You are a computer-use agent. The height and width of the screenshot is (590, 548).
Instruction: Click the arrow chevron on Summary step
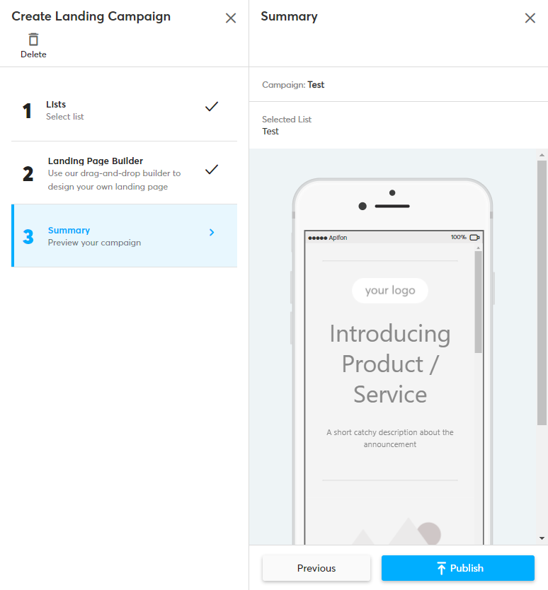(212, 232)
